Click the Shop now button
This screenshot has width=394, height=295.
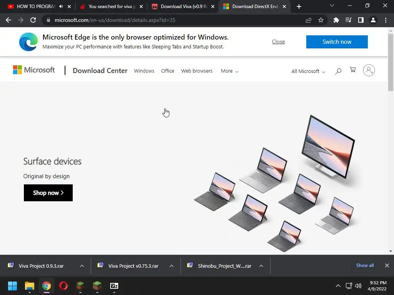tap(48, 193)
